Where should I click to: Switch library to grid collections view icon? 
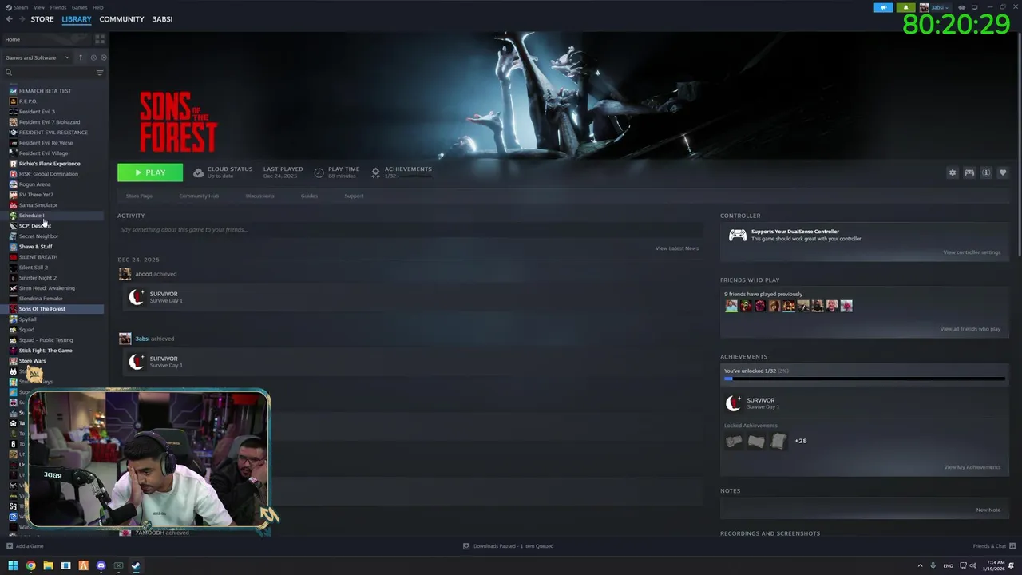tap(100, 39)
